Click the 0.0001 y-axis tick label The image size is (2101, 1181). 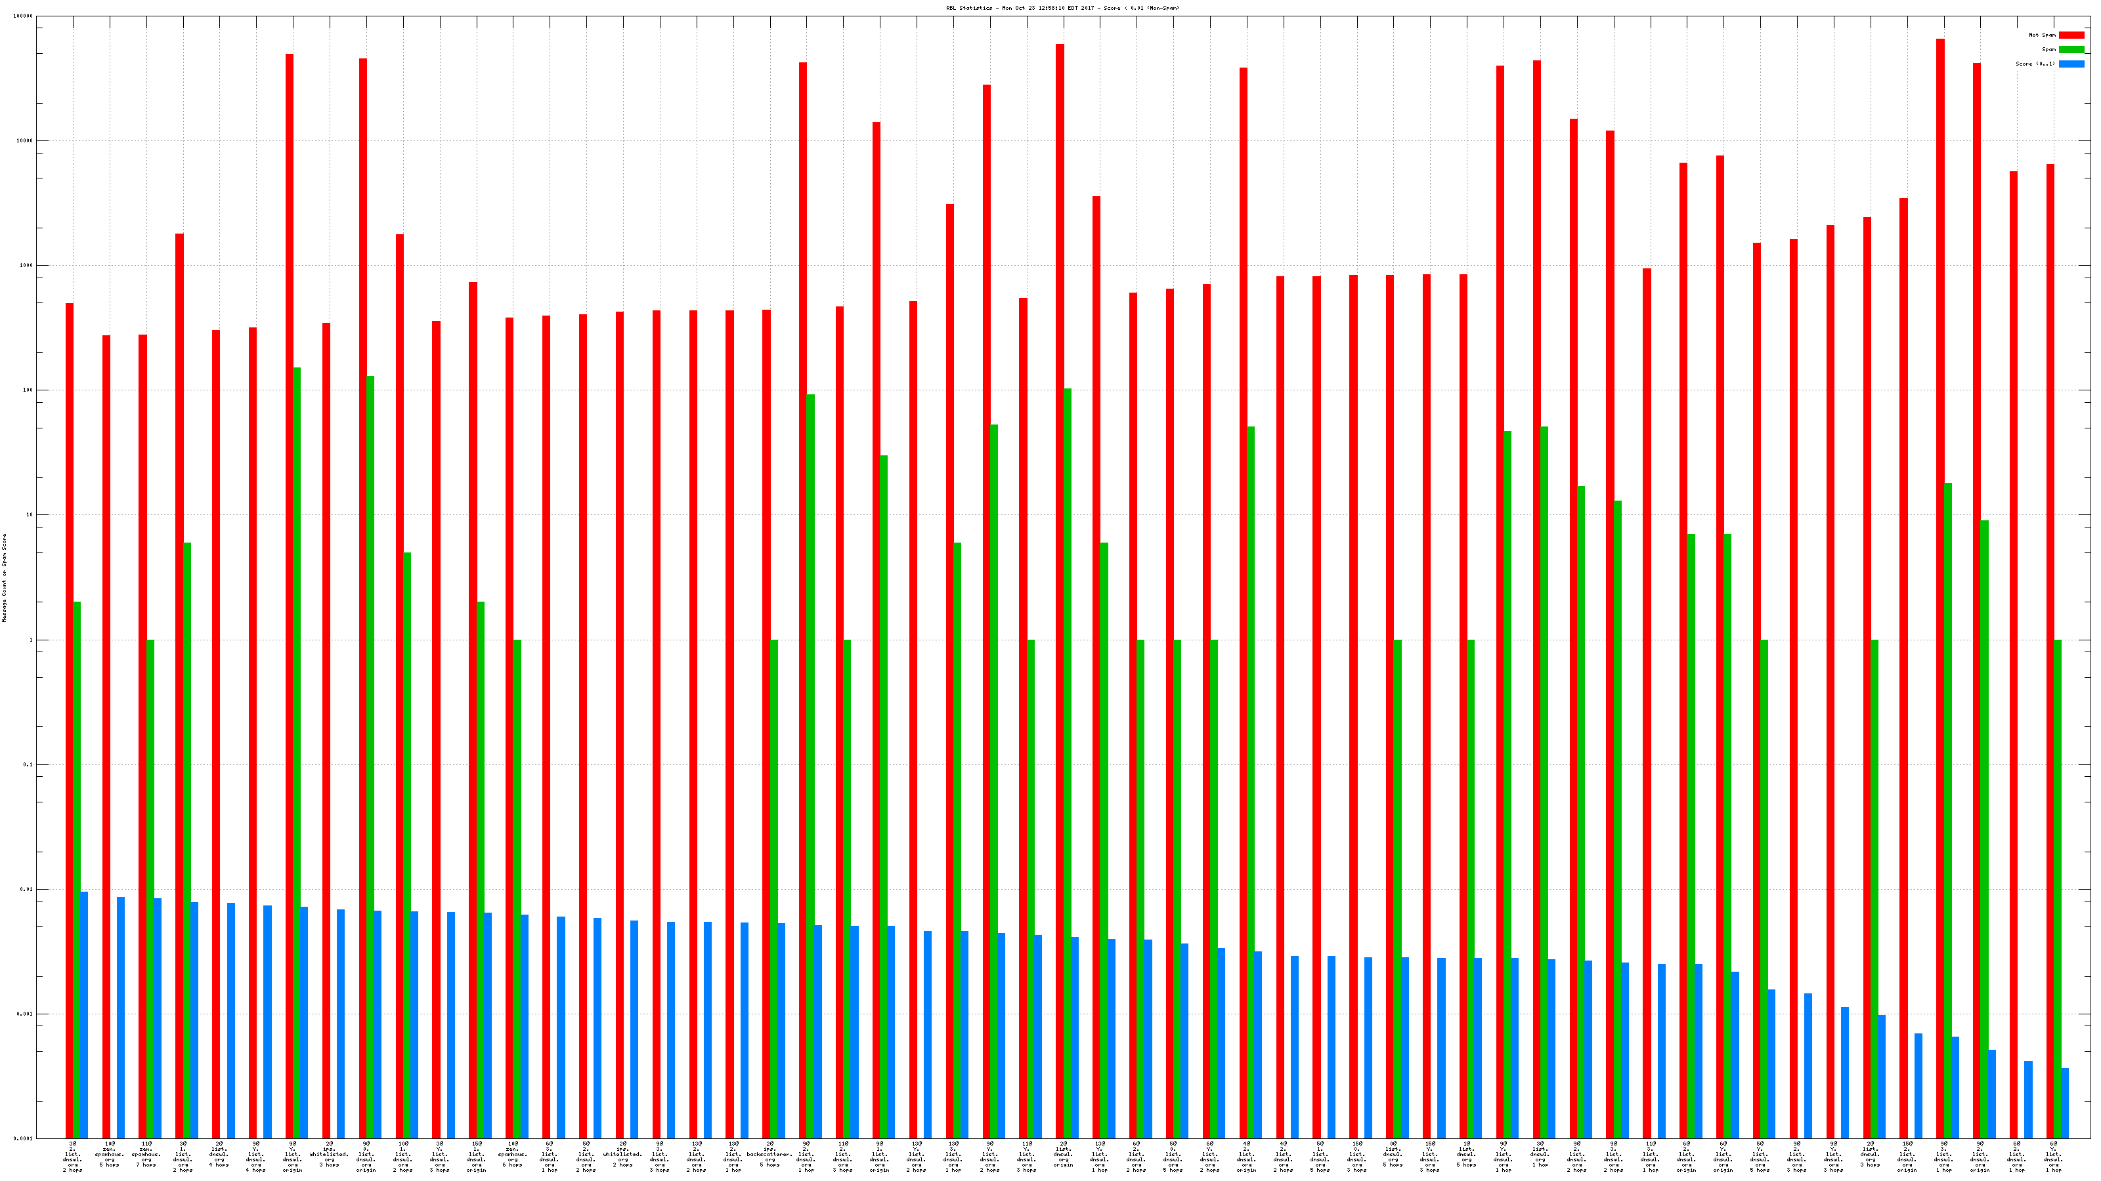click(24, 1138)
